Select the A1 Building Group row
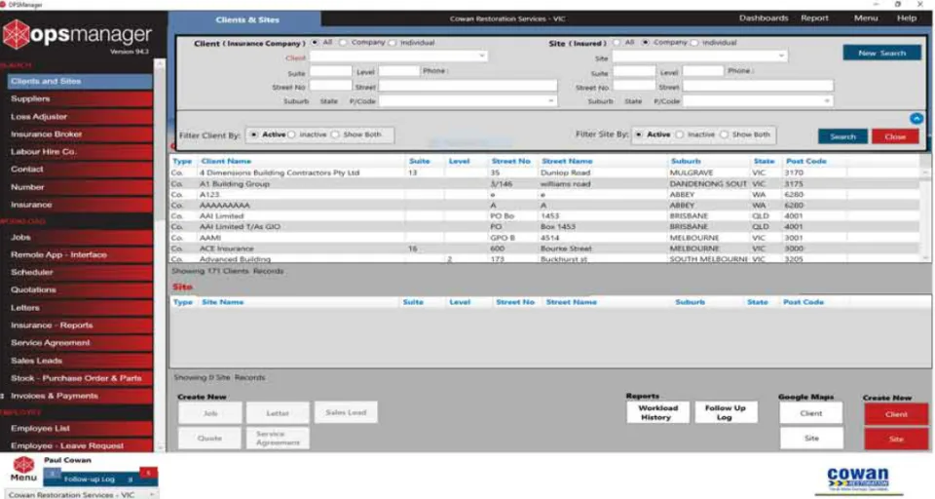The width and height of the screenshot is (935, 499). (x=544, y=184)
